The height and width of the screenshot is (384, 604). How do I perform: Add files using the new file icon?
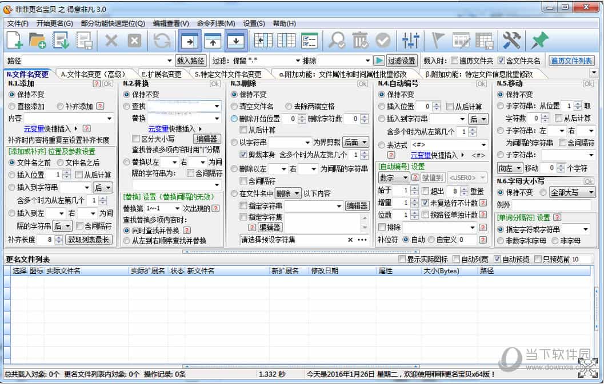[15, 41]
